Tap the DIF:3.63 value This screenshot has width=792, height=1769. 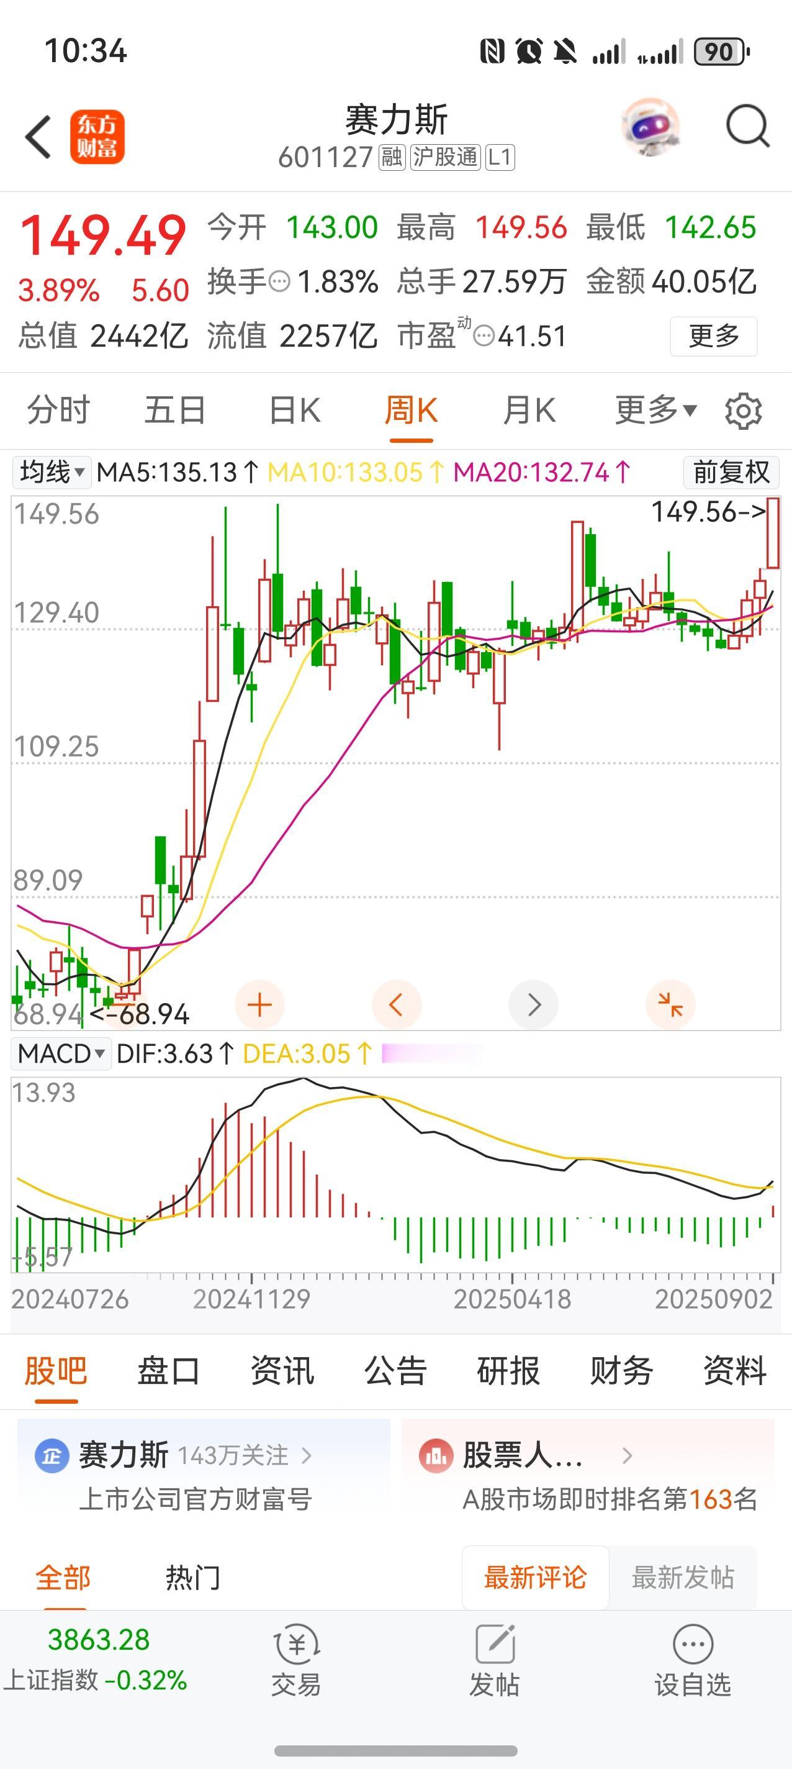tap(176, 1053)
